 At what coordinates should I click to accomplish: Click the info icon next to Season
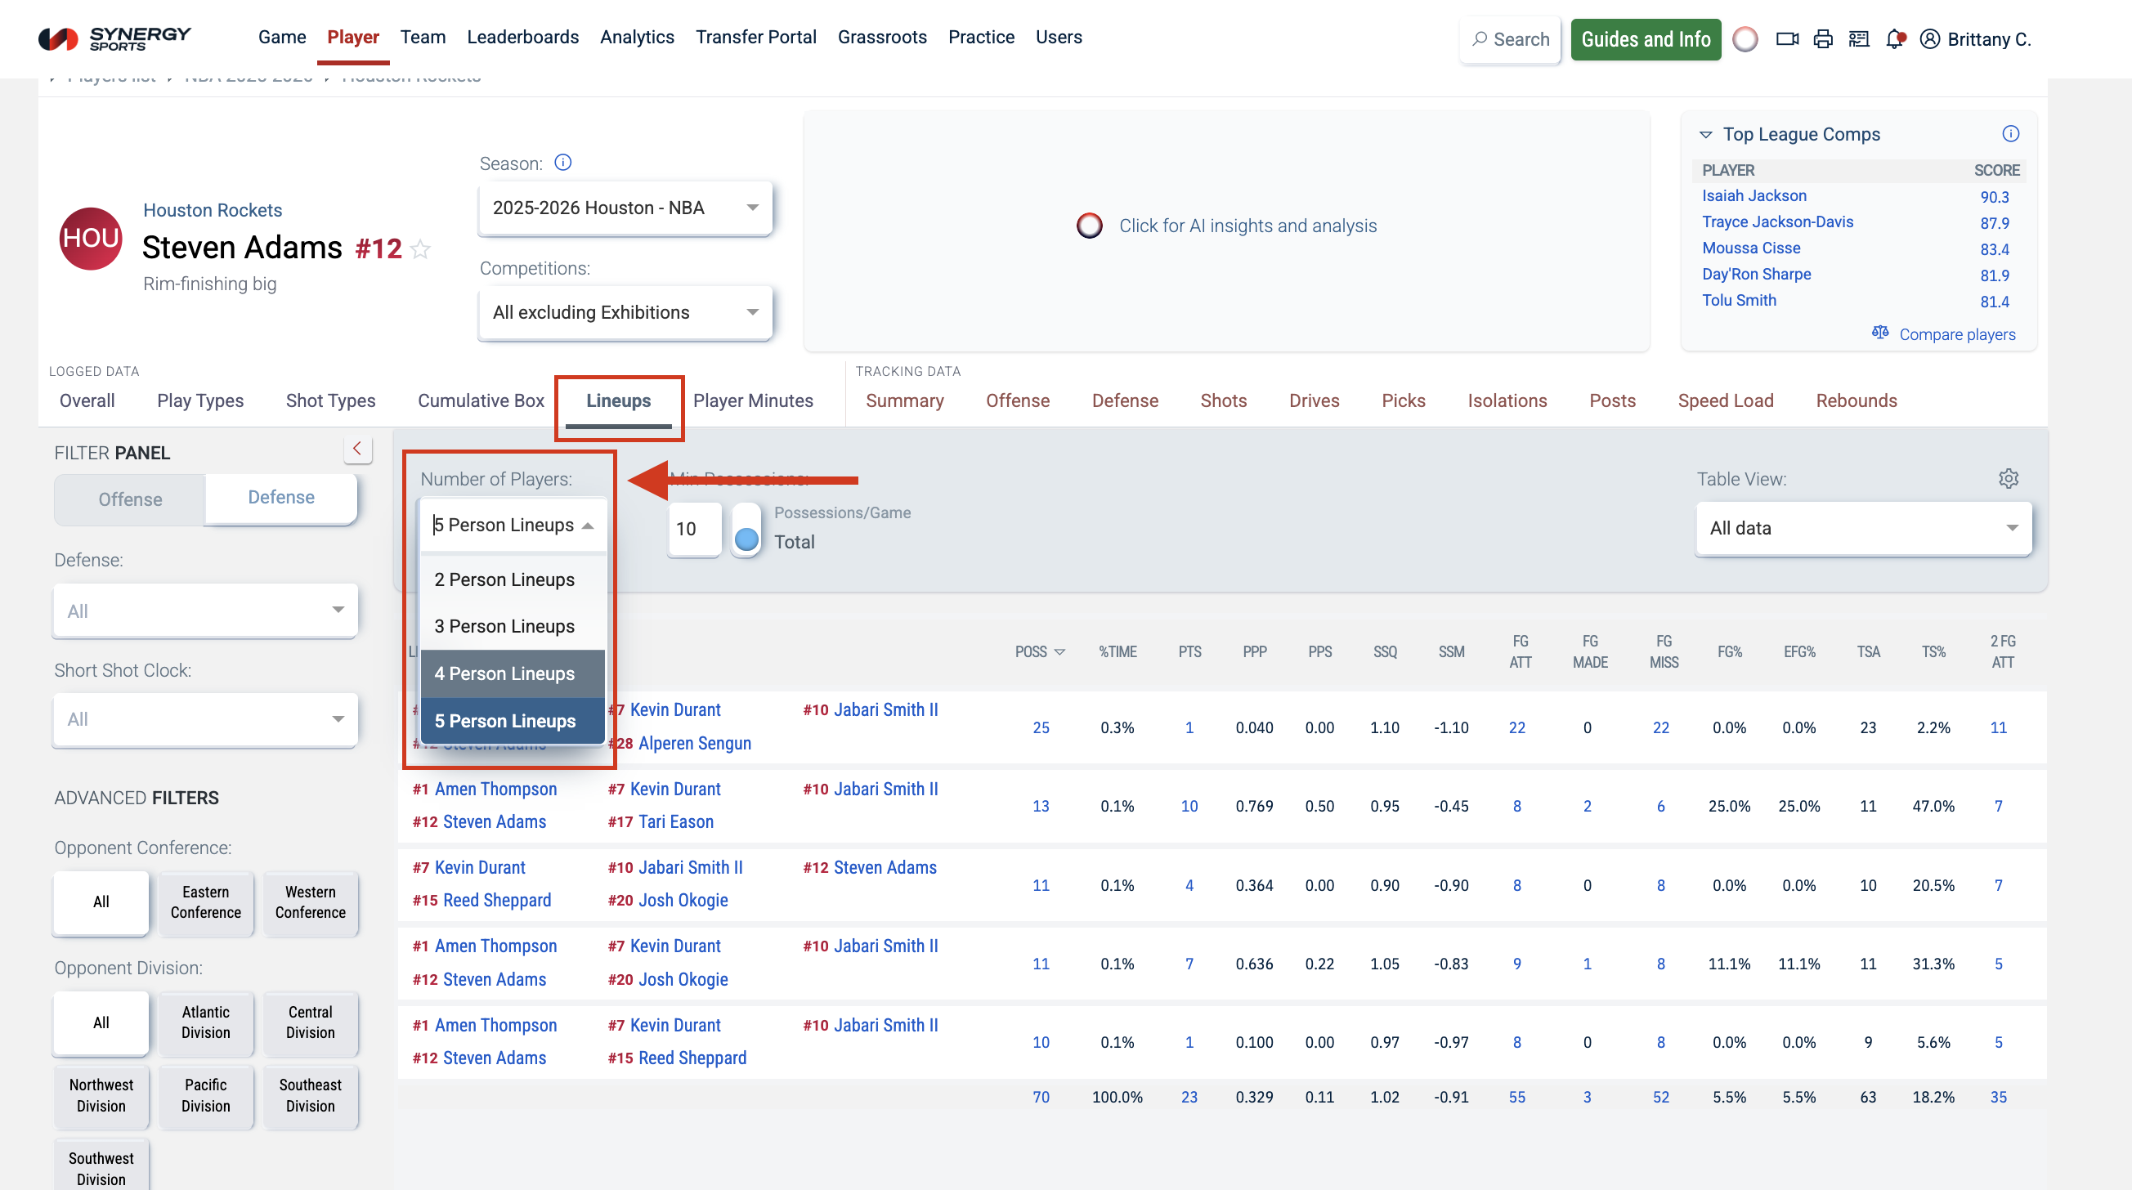tap(562, 162)
